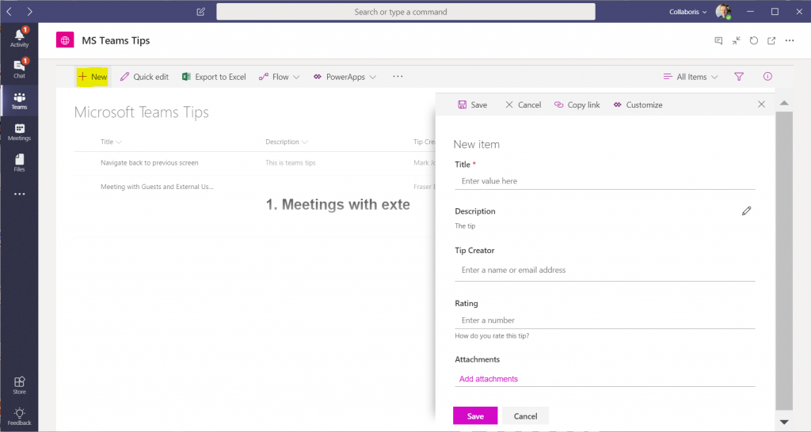Screen dimensions: 811x432
Task: Focus the Tip Creator people field
Action: [604, 270]
